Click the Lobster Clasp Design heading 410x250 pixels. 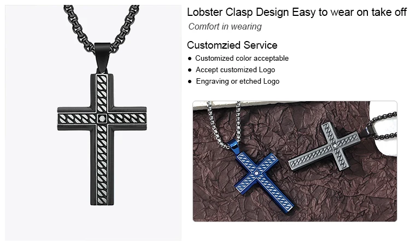point(296,12)
